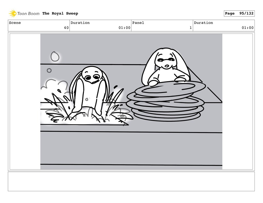Image resolution: width=263 pixels, height=203 pixels.
Task: Click the 'Scene' header label
Action: point(15,23)
